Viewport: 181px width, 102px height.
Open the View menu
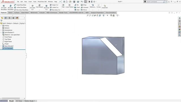coord(25,2)
